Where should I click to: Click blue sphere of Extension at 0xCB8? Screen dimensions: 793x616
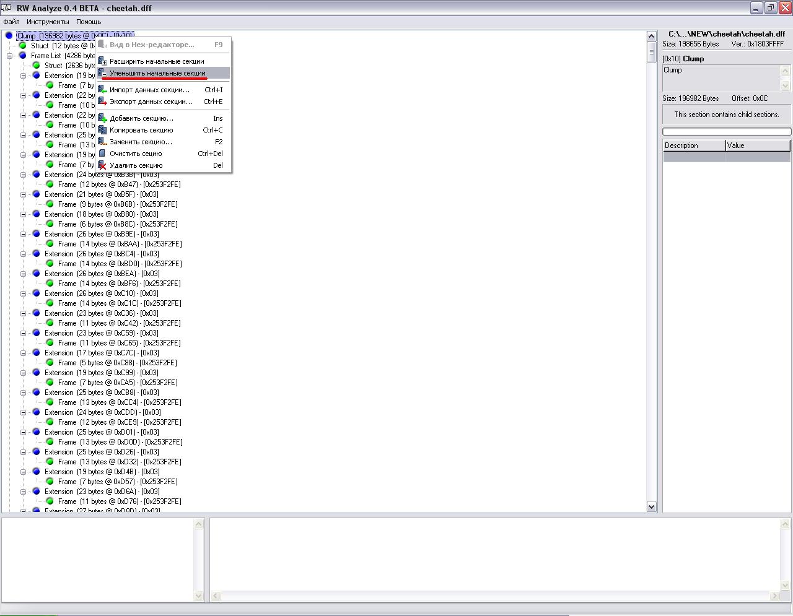click(36, 393)
